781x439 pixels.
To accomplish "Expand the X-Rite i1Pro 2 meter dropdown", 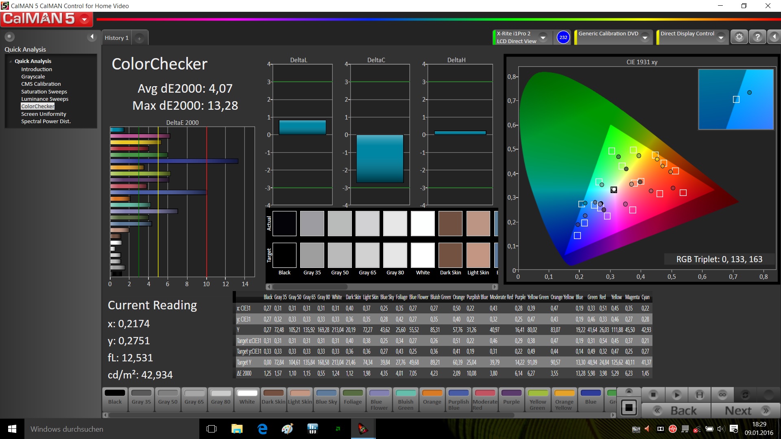I will pos(543,37).
